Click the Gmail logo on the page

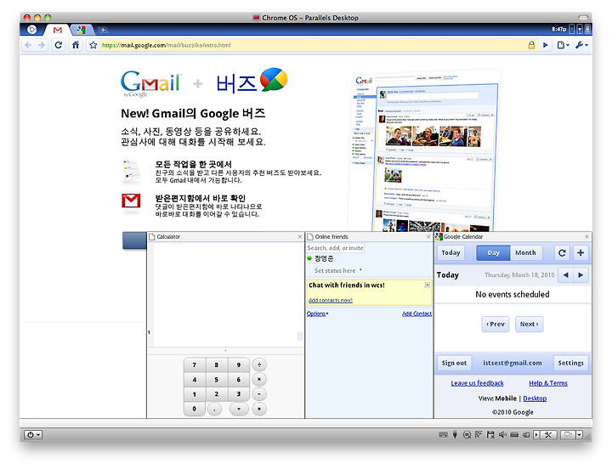(x=150, y=82)
